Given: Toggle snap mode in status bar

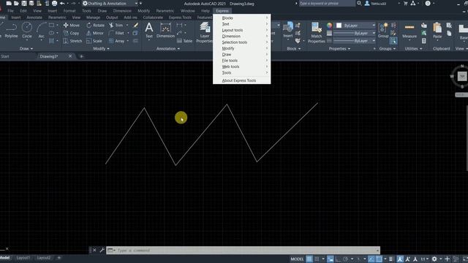Looking at the screenshot, I should coord(317,259).
